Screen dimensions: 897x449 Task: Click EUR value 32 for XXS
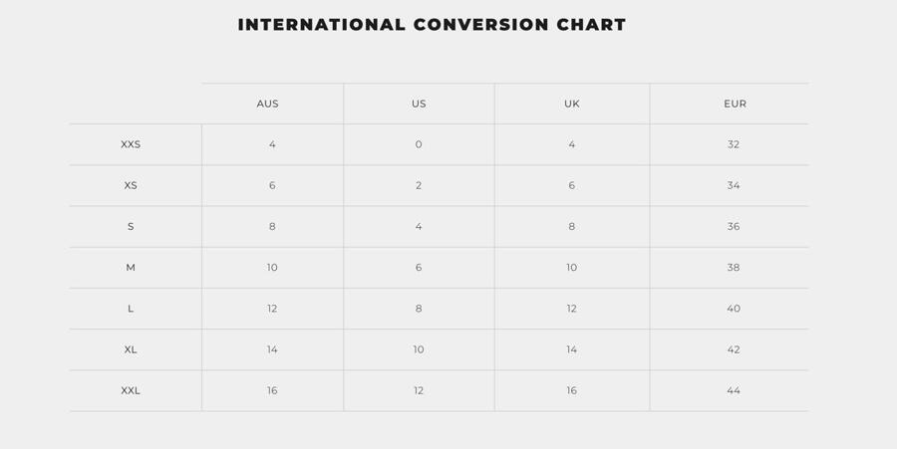tap(734, 144)
